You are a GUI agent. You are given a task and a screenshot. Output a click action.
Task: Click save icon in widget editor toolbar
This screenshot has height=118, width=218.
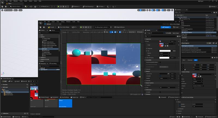[40, 27]
